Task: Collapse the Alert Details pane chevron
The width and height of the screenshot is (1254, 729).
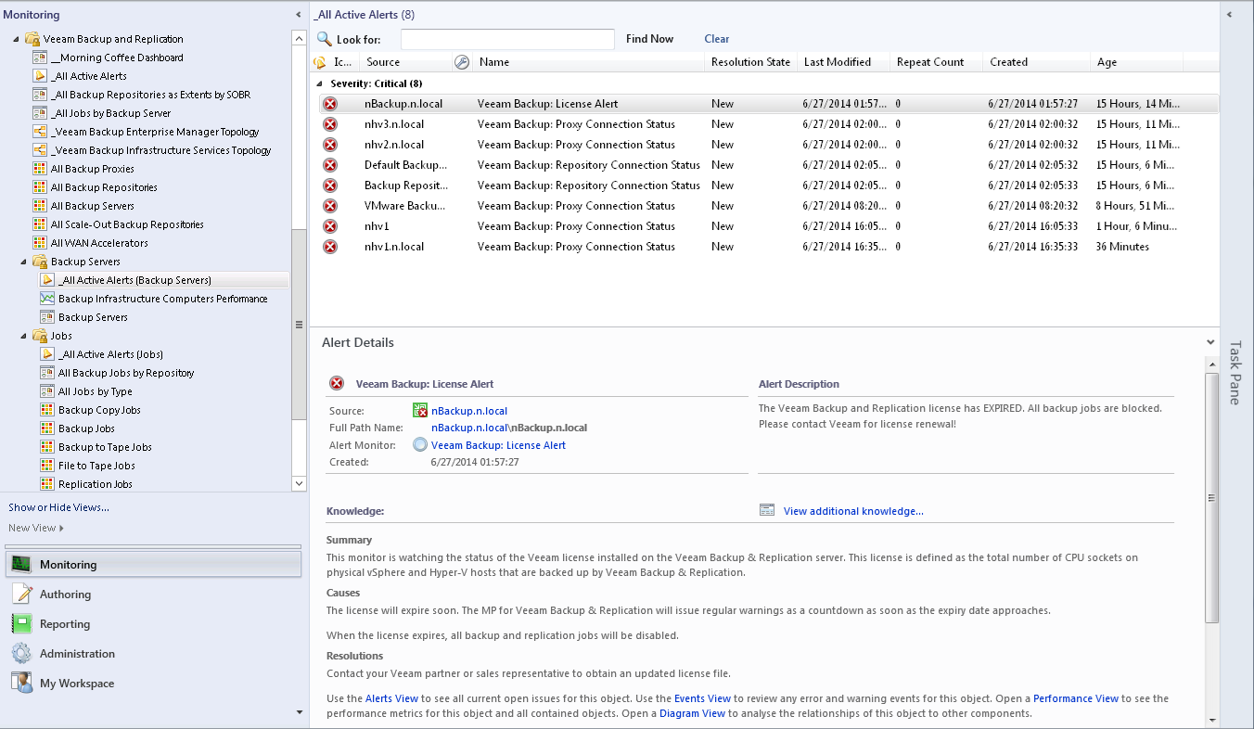Action: click(1210, 342)
